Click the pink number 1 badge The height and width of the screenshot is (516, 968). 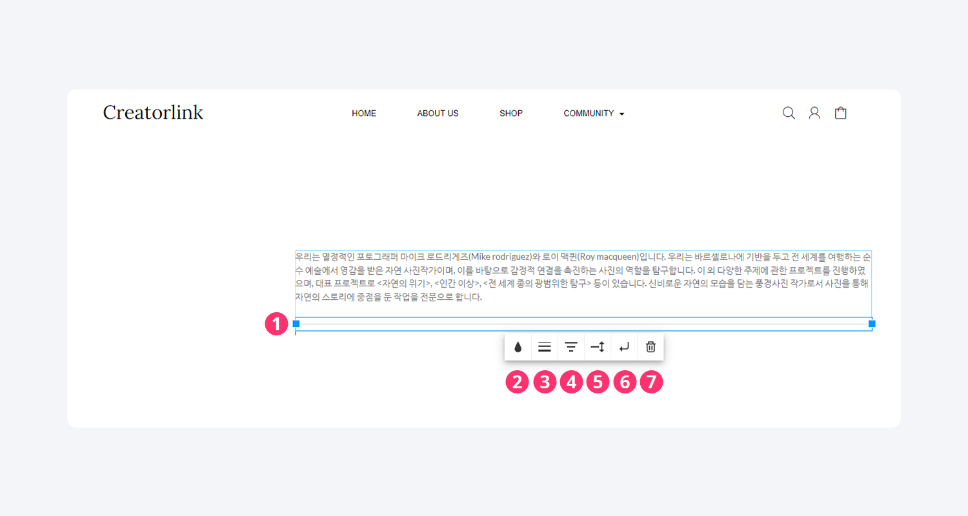point(276,324)
